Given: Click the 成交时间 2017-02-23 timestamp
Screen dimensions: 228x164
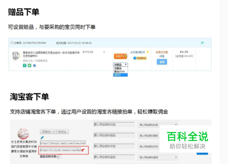Looking at the screenshot, I should 74,43.
